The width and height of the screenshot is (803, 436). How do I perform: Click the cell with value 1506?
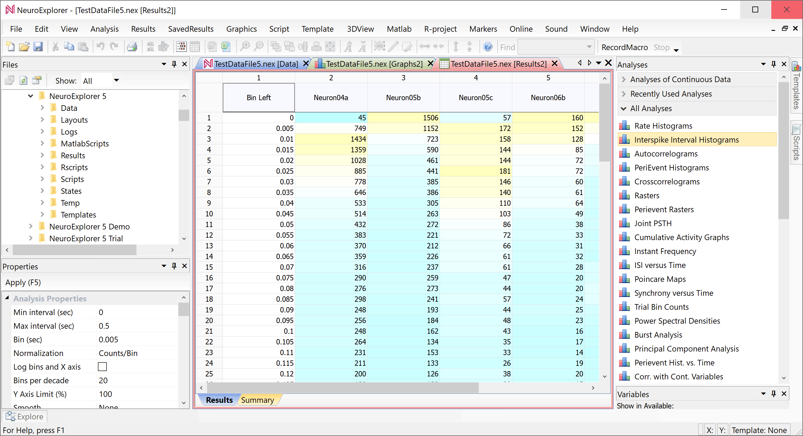point(403,118)
